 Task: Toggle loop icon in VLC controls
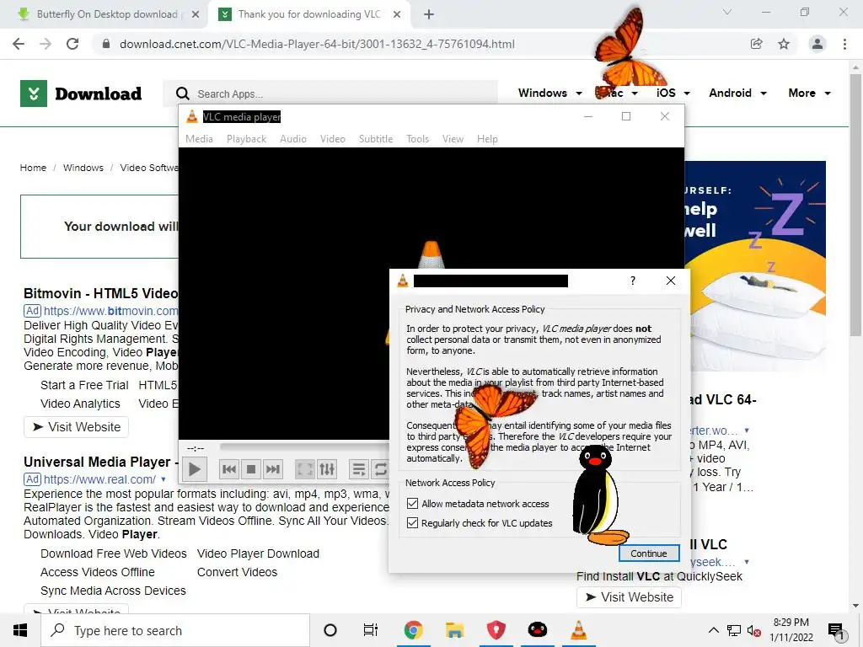click(380, 469)
